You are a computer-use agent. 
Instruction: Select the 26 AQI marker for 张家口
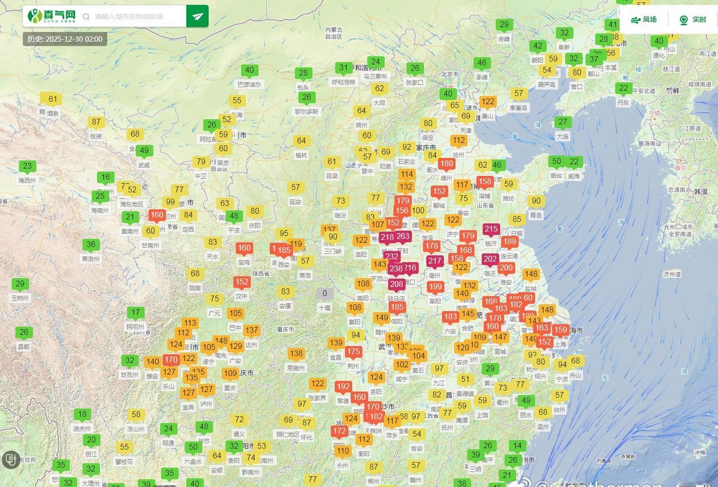(415, 68)
